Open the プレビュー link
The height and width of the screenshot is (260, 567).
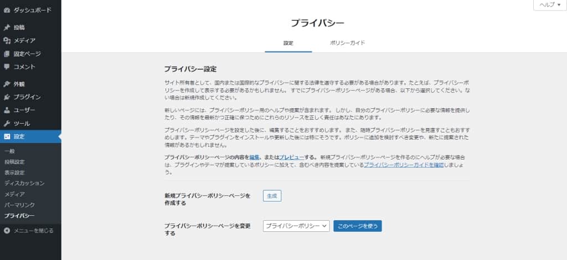tap(291, 157)
